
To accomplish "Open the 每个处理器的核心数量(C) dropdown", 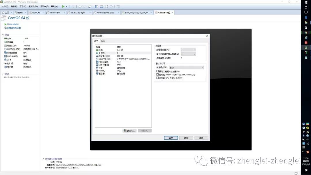I will point(188,54).
